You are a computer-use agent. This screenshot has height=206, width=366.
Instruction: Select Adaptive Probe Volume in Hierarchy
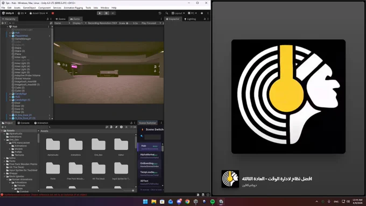(27, 76)
